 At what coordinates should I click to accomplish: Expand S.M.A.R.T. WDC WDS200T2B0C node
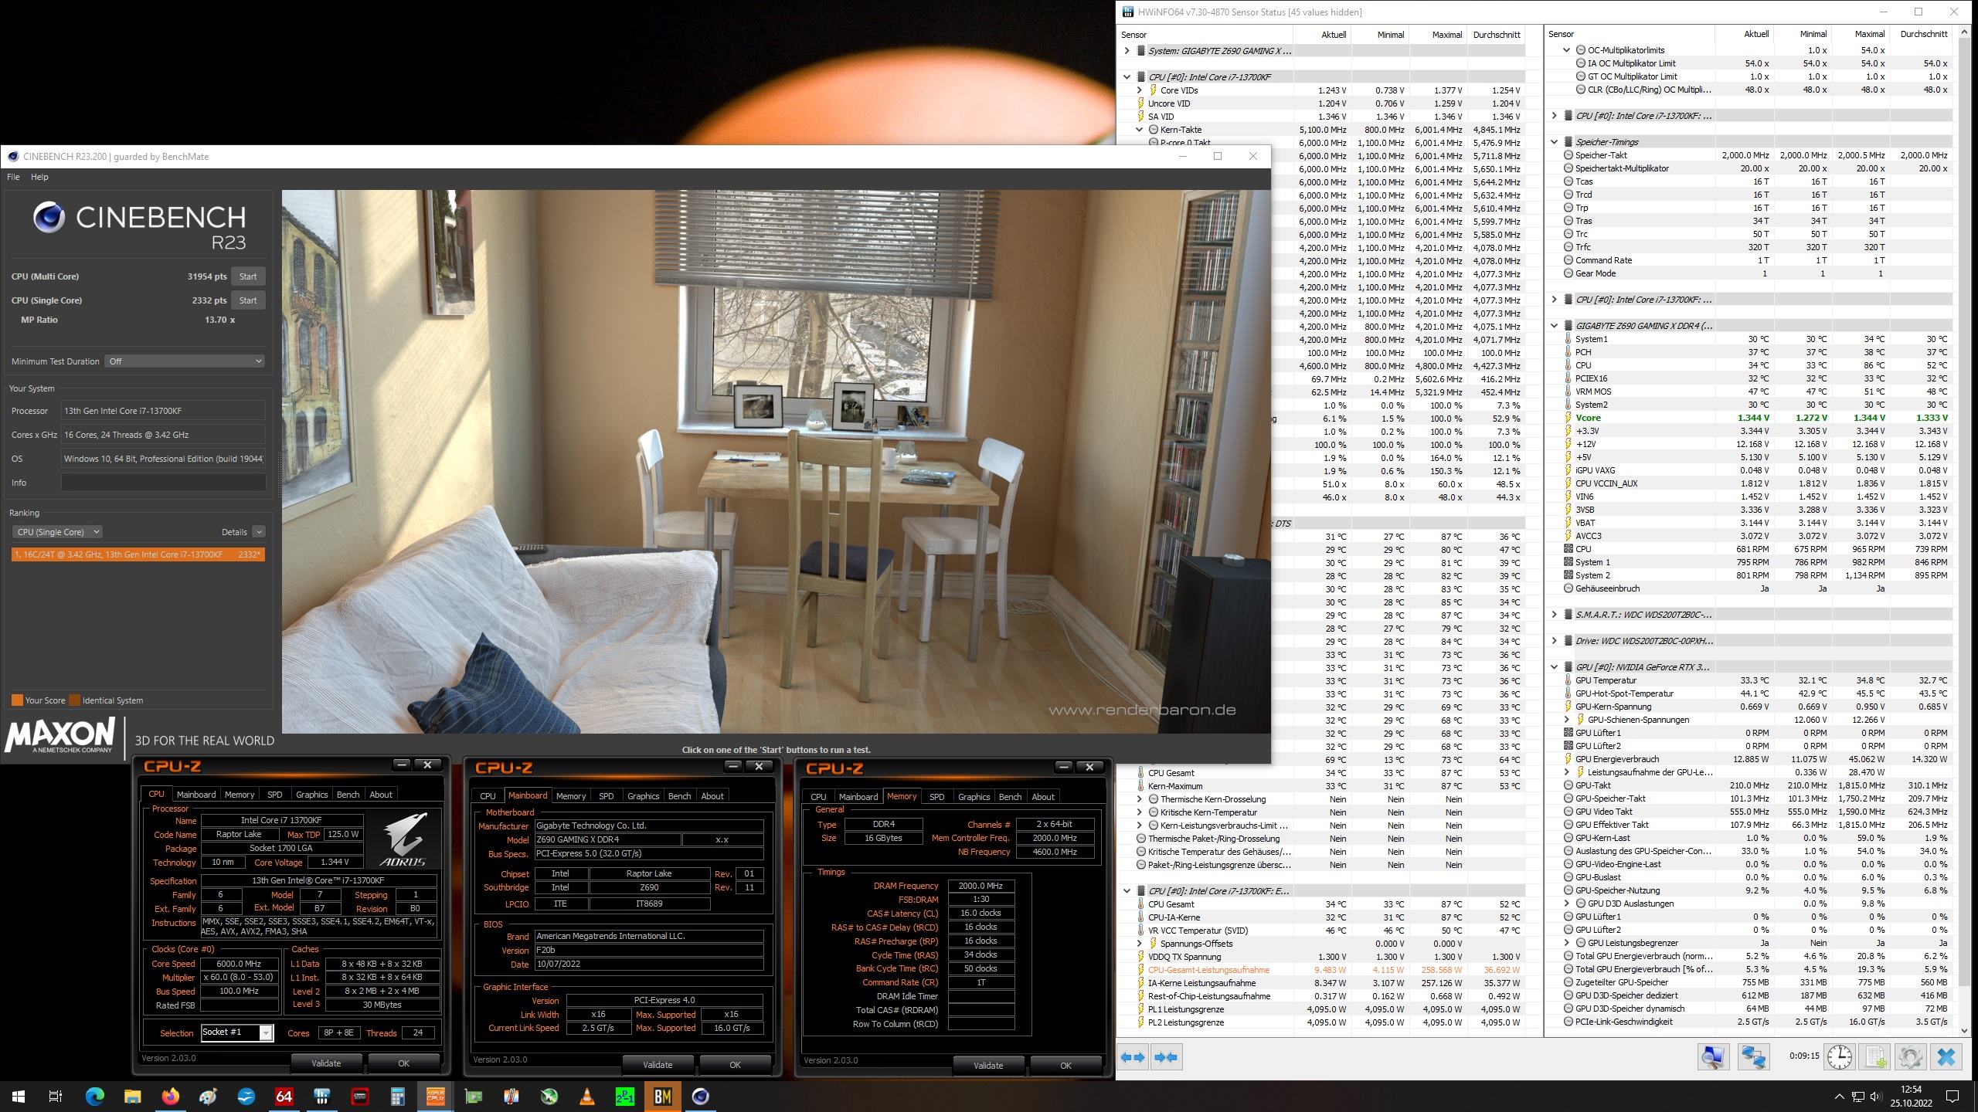(1554, 615)
